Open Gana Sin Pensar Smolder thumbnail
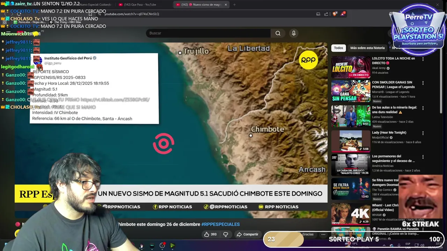The image size is (447, 251). pos(351,91)
